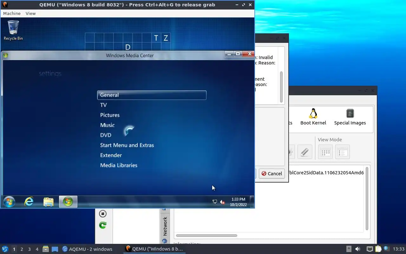Open the View menu in QEMU
This screenshot has height=254, width=406.
pyautogui.click(x=30, y=13)
